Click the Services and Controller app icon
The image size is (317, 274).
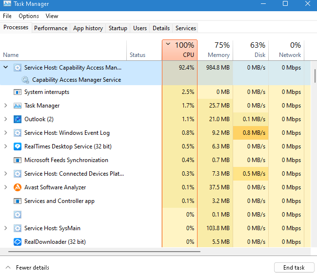(18, 201)
